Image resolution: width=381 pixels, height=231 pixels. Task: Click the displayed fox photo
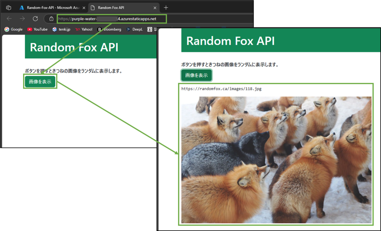click(276, 159)
